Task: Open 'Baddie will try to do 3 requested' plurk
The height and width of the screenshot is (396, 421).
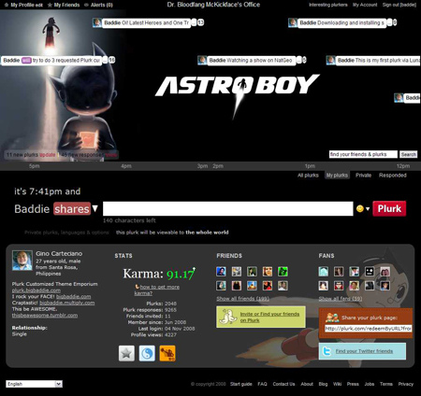Action: pos(51,60)
